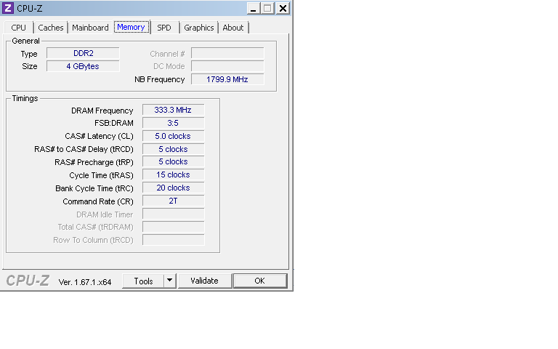This screenshot has height=349, width=558.
Task: Select the Memory tab
Action: (131, 27)
